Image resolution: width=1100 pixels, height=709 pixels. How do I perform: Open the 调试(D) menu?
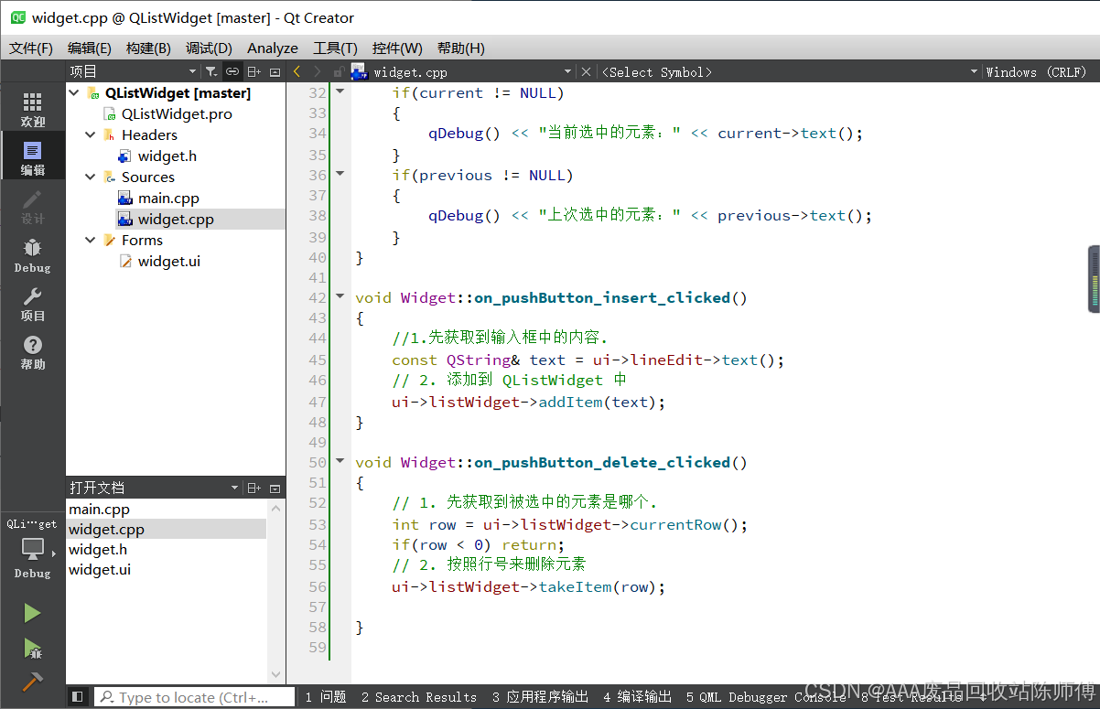pos(209,48)
